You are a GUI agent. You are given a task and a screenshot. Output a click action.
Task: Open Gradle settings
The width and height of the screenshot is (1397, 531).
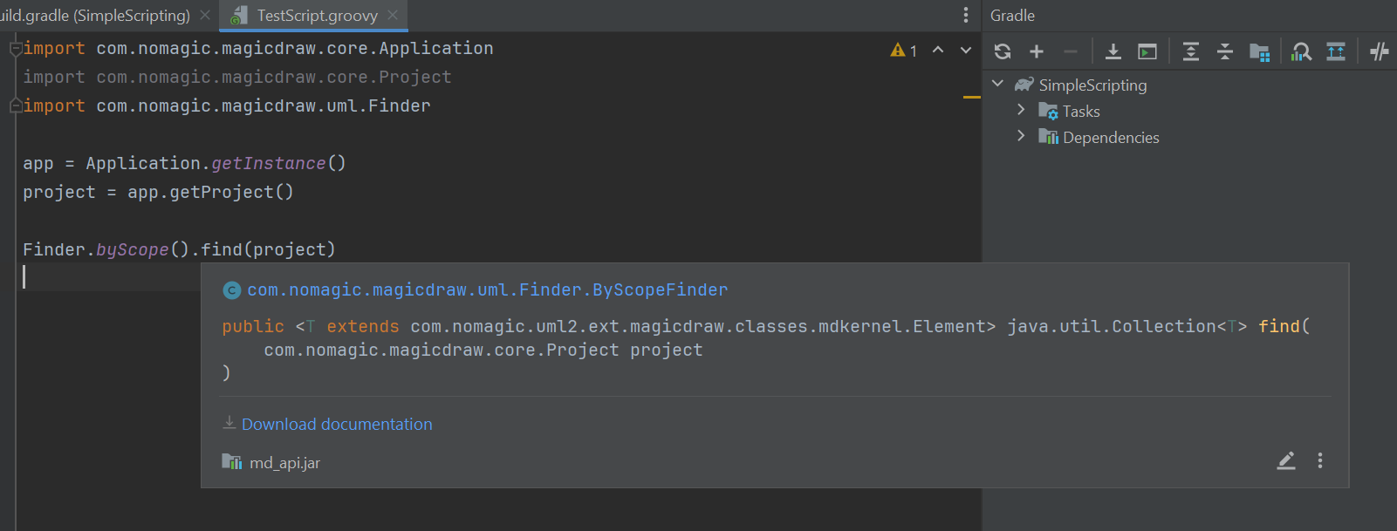(x=1335, y=51)
